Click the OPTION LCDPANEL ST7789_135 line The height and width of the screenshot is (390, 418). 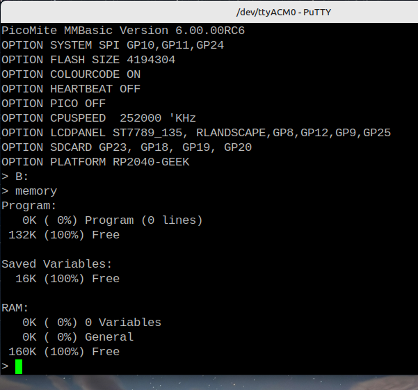coord(195,133)
